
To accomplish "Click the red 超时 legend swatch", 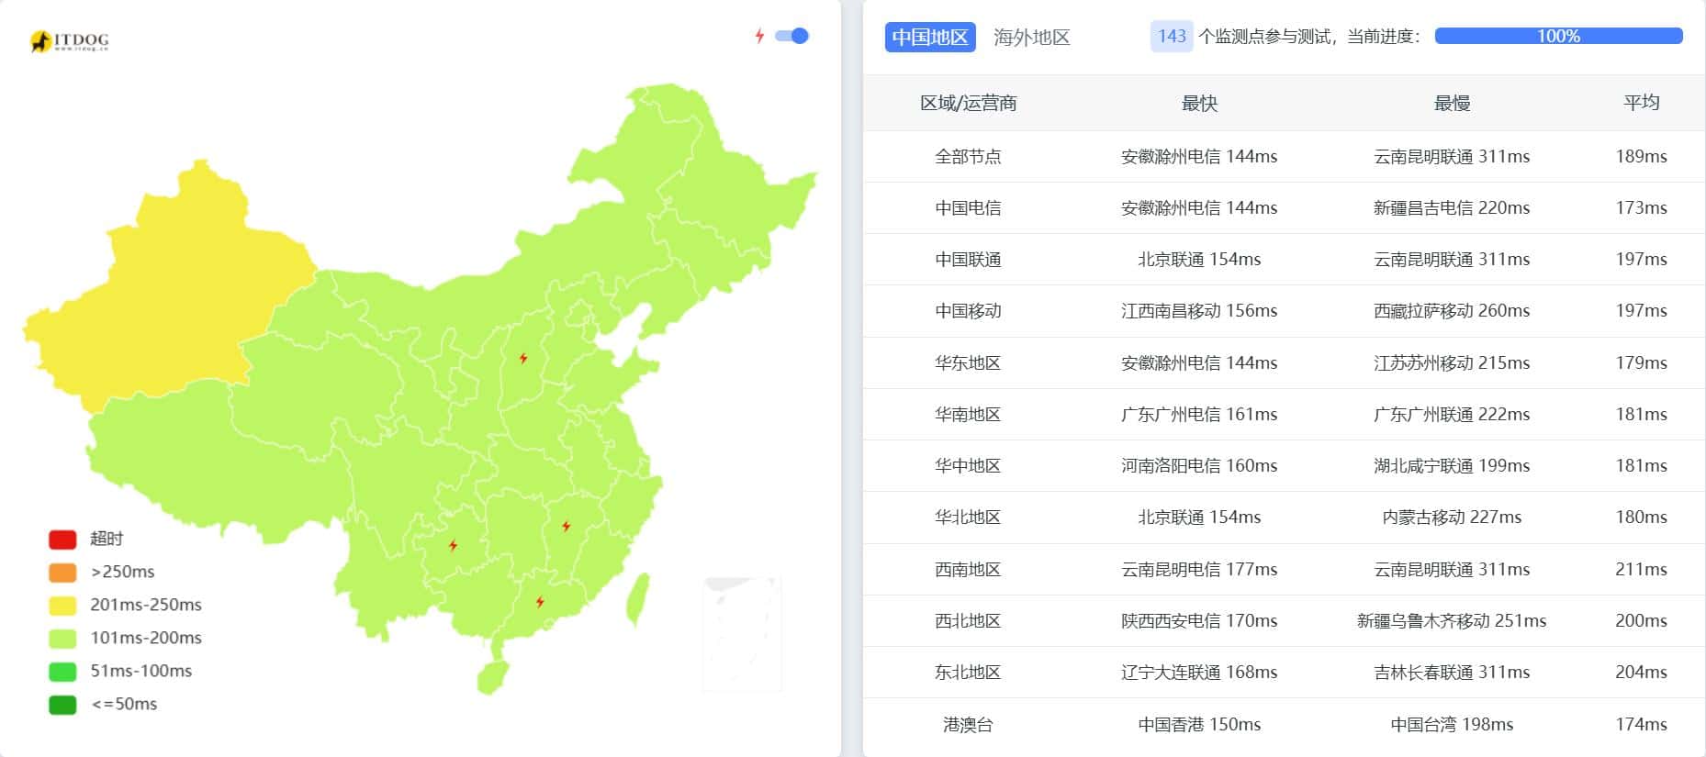I will coord(62,539).
